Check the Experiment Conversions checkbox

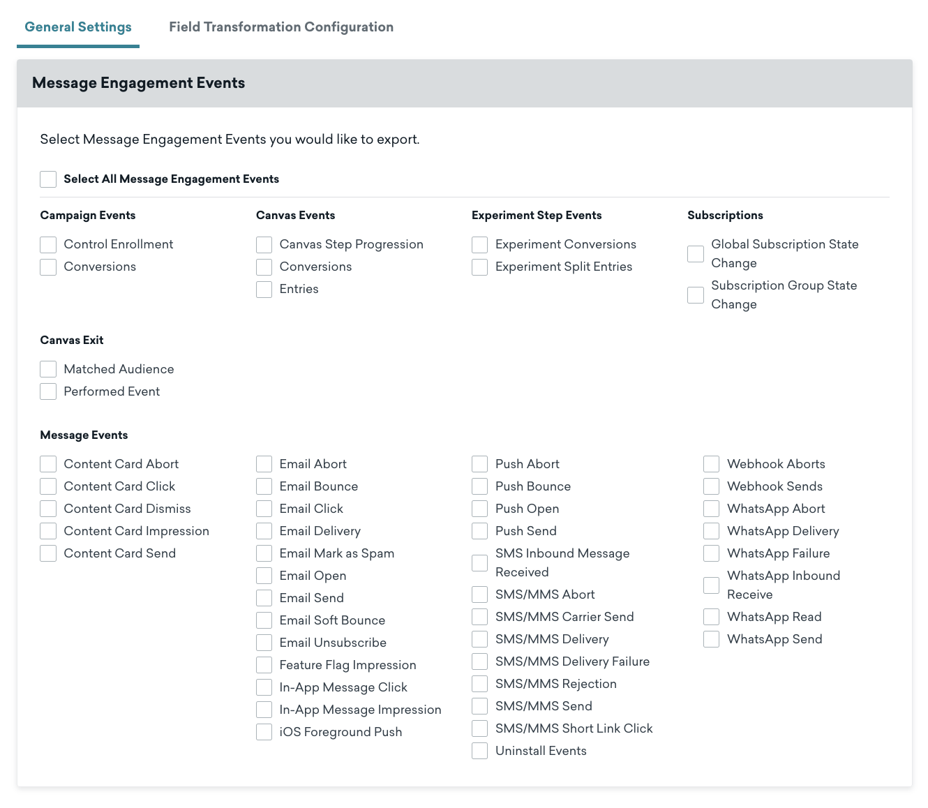479,244
